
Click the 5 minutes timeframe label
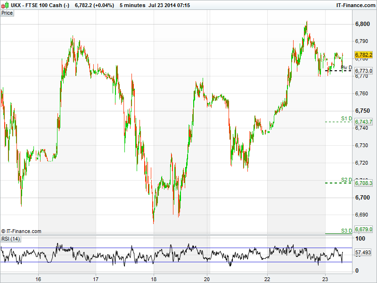[132, 5]
